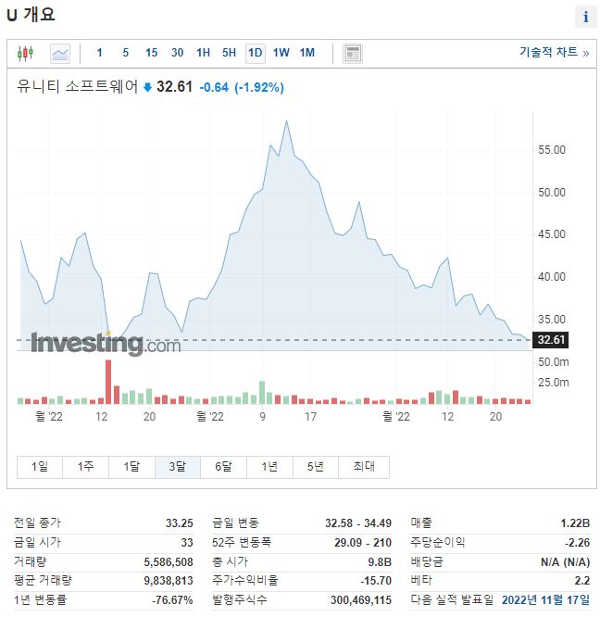
Task: Click the 주가수익비율 value -15.70
Action: point(376,581)
